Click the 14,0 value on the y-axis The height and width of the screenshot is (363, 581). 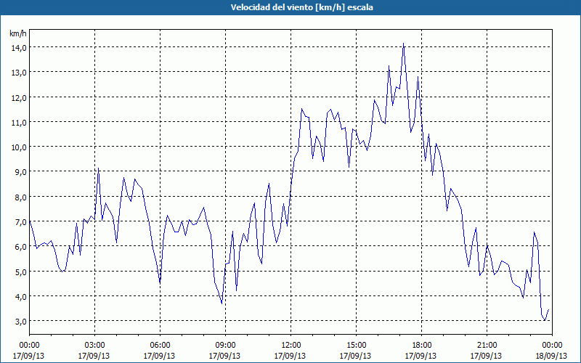point(18,47)
